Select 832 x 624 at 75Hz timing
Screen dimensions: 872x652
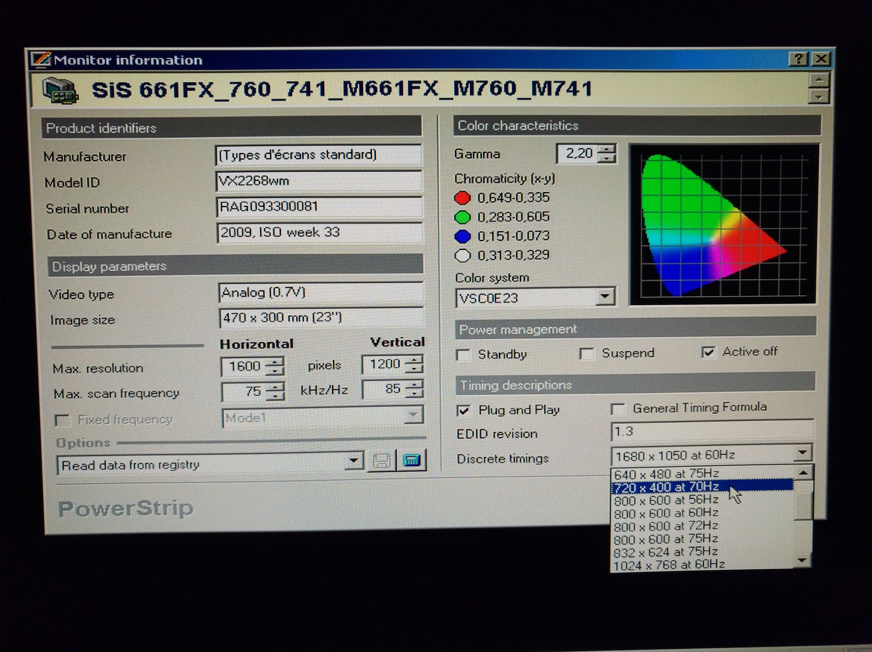[702, 552]
